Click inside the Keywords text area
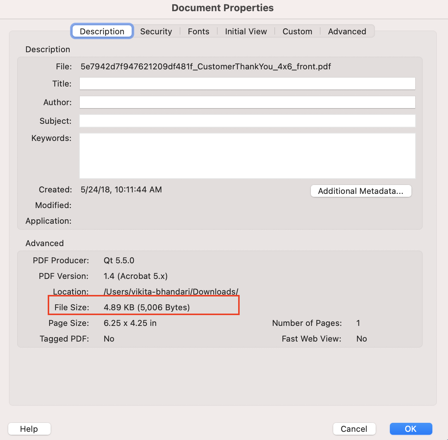 (247, 156)
